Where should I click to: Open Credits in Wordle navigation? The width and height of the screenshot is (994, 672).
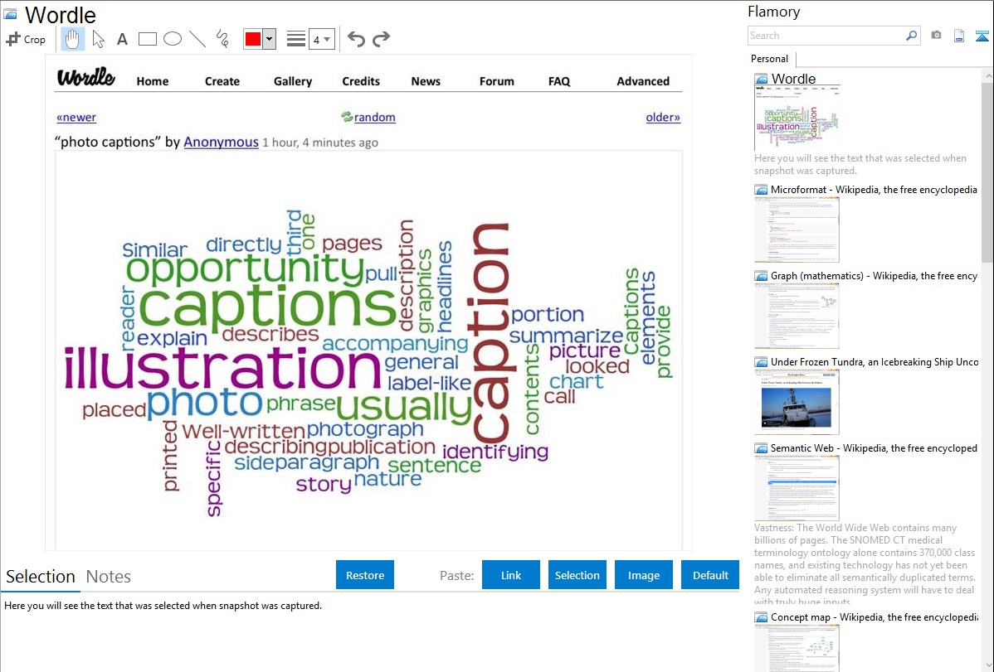pos(361,81)
